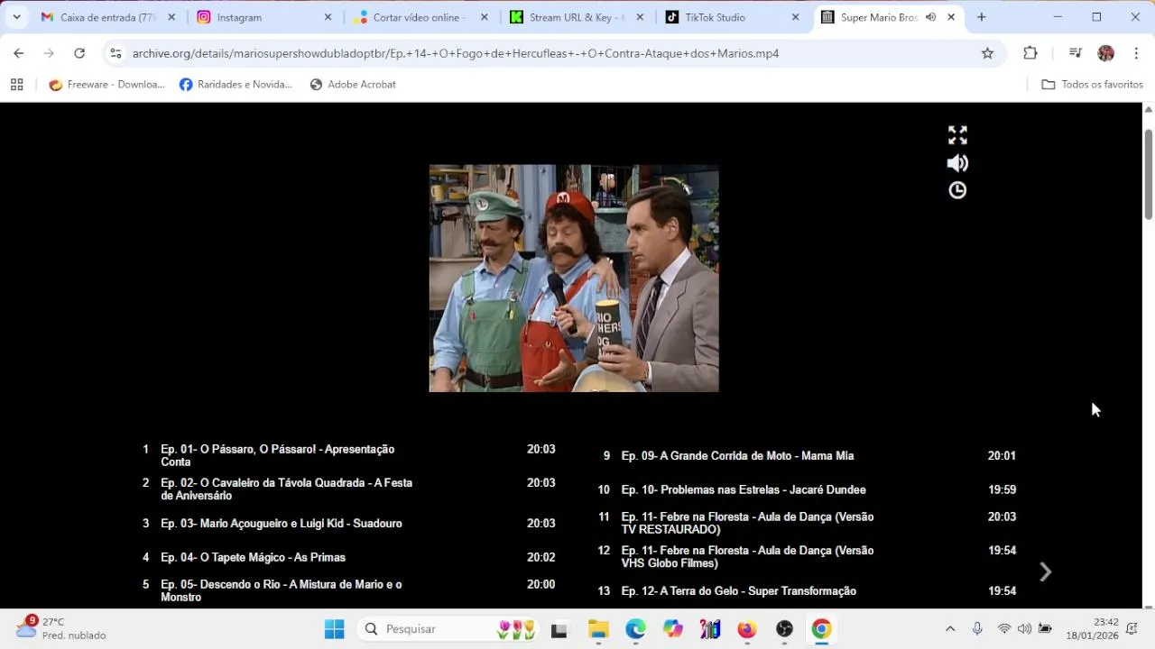The height and width of the screenshot is (649, 1155).
Task: Click the Pesquisar taskbar search box
Action: tap(448, 629)
